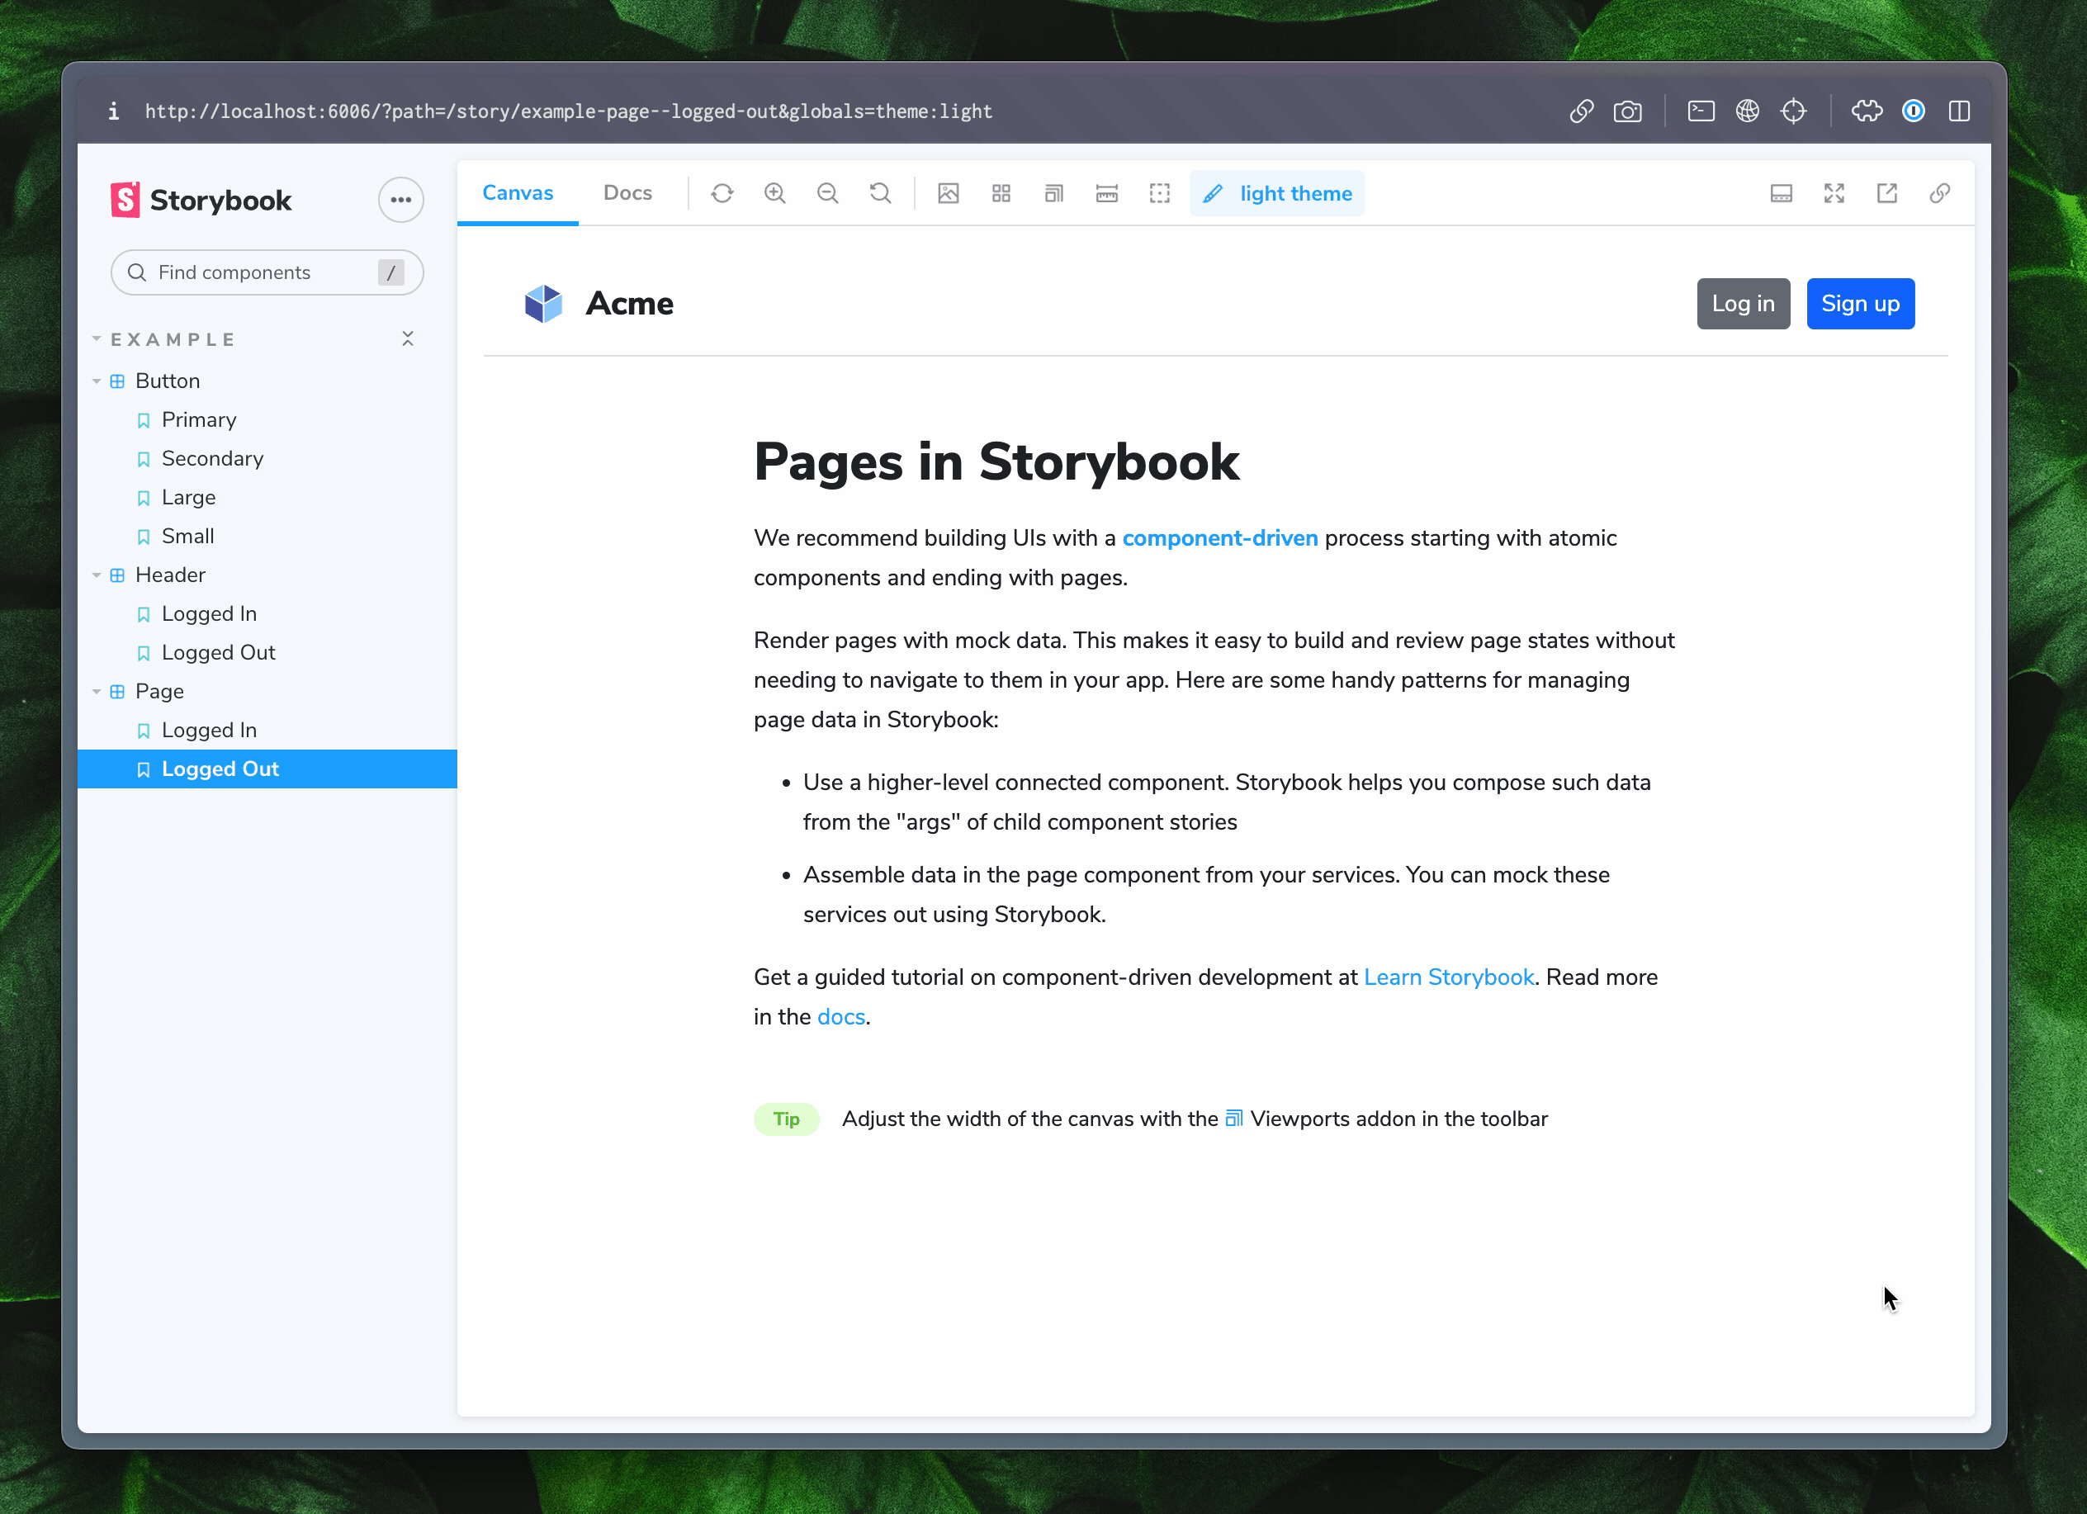Switch to the Docs tab
This screenshot has height=1514, width=2087.
coord(627,193)
